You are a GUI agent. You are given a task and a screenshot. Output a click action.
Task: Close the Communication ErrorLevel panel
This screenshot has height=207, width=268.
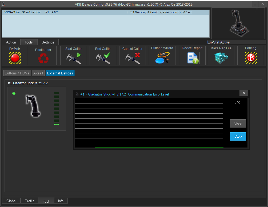click(x=243, y=93)
